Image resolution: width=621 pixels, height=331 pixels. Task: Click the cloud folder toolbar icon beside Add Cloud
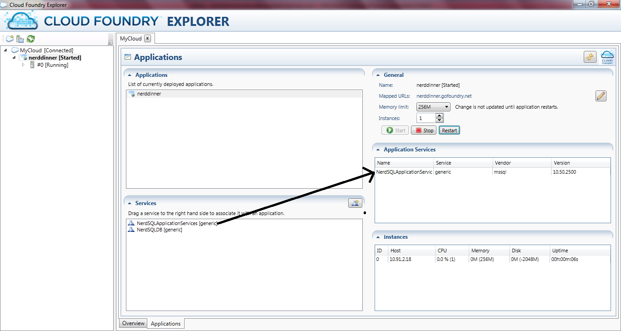20,39
